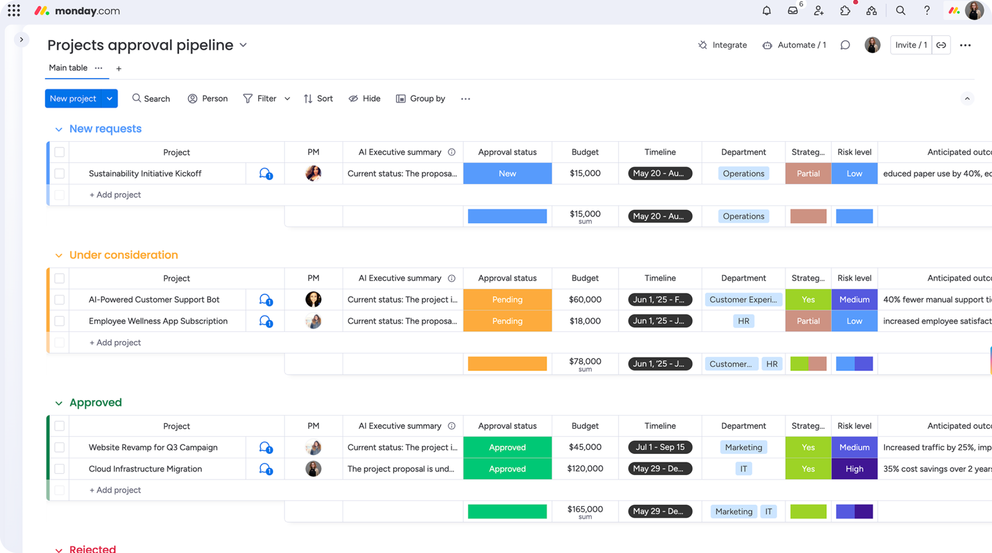The image size is (992, 553).
Task: Open the Integrate button
Action: point(722,45)
